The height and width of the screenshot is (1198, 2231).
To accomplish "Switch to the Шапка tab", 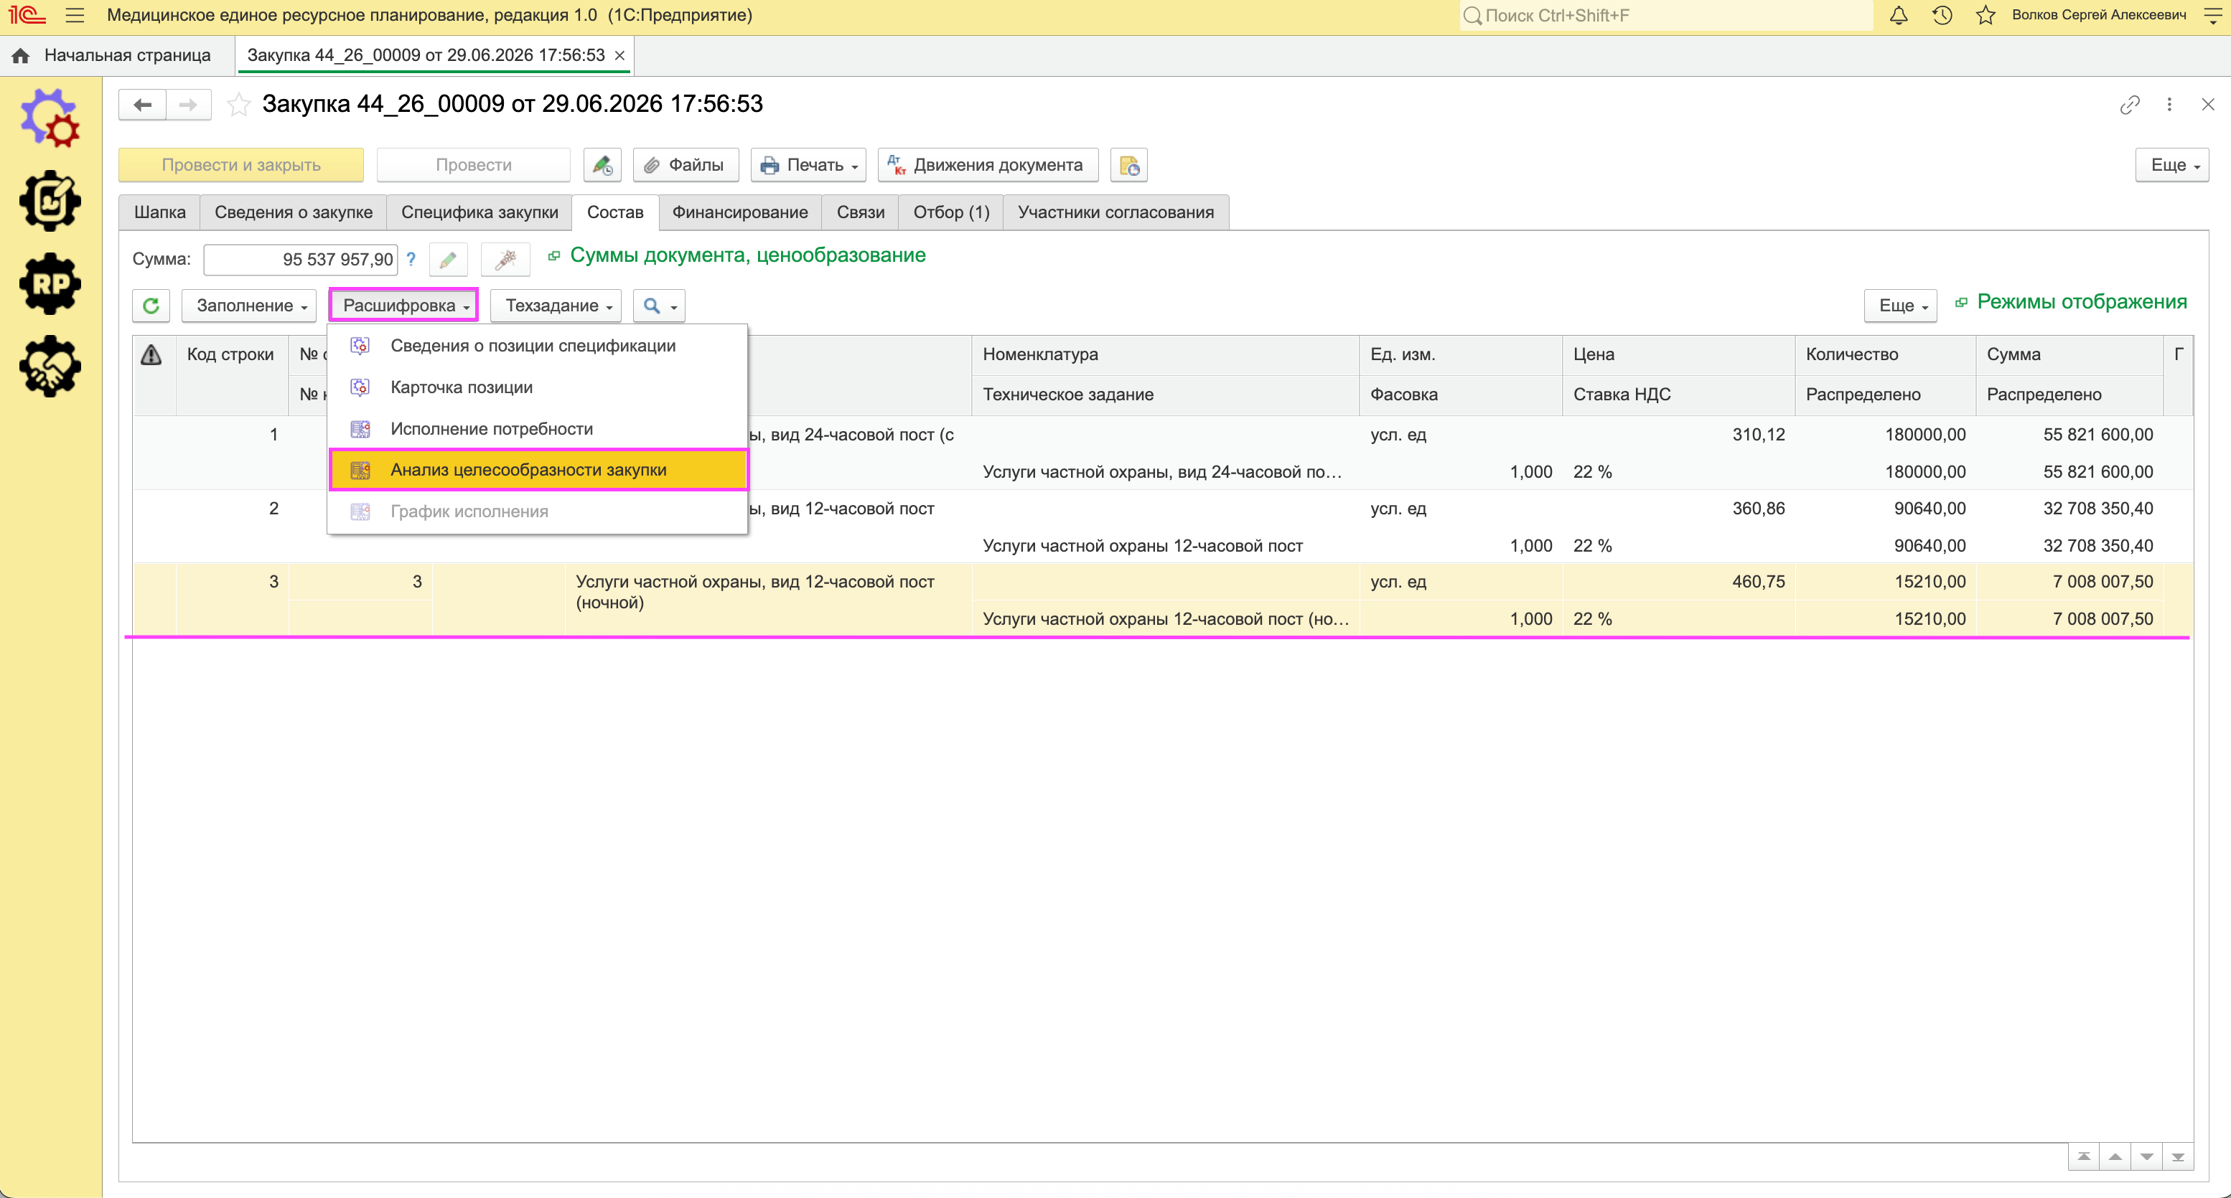I will click(x=159, y=212).
